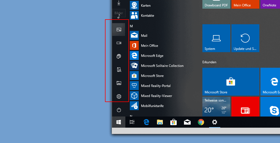The image size is (280, 143).
Task: Open the Pictures folder icon in sidebar
Action: (x=119, y=30)
